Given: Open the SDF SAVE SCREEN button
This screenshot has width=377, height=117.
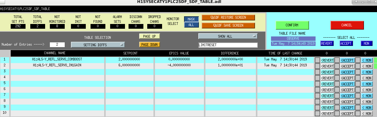Looking at the screenshot, I should (228, 25).
